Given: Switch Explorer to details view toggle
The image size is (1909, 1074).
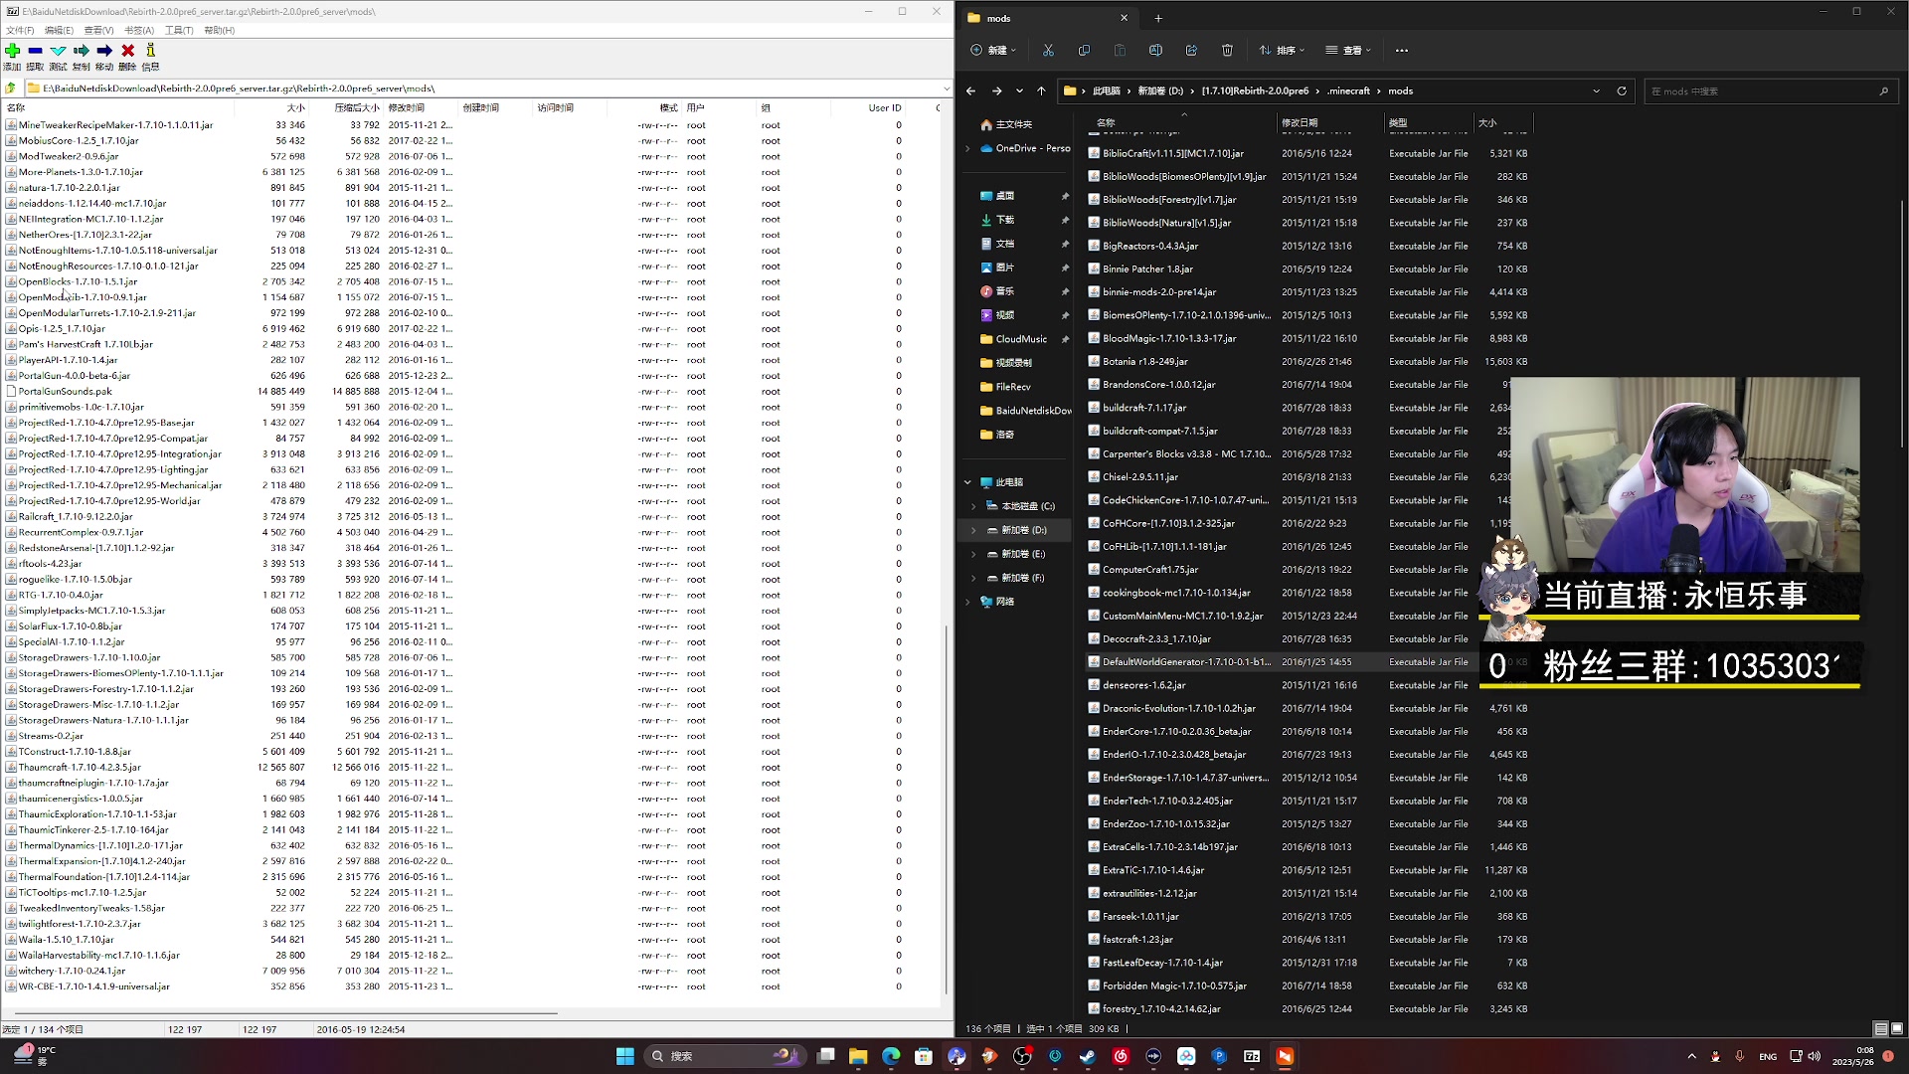Looking at the screenshot, I should tap(1880, 1028).
